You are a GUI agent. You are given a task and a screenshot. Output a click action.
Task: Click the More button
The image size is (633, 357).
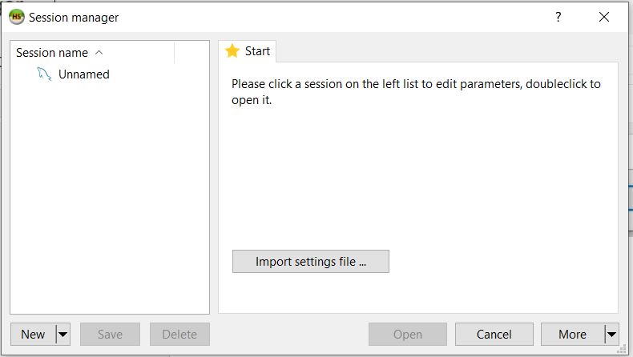pos(572,335)
